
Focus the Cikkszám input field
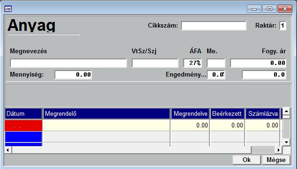[x=214, y=26]
